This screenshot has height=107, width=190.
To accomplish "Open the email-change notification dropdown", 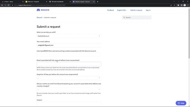I will pyautogui.click(x=69, y=90).
